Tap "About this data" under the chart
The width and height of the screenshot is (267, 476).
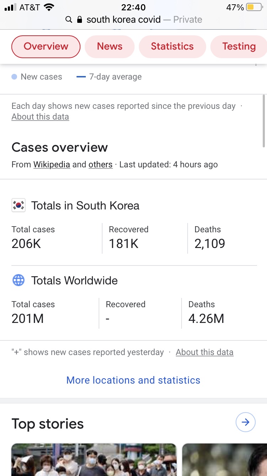(x=40, y=117)
